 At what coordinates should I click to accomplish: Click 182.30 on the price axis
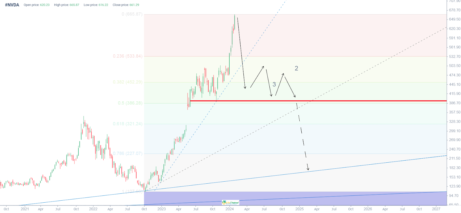click(455, 168)
